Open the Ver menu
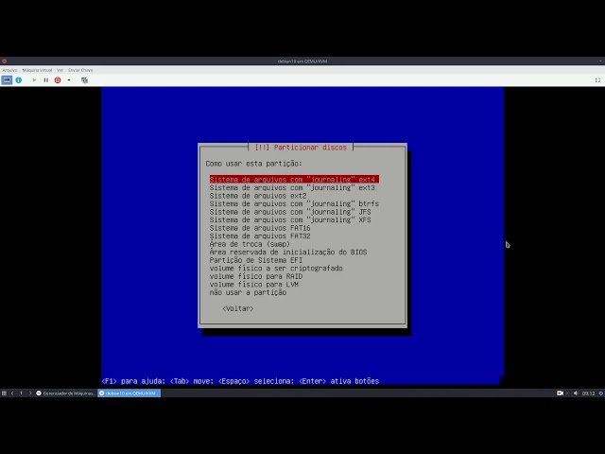The image size is (605, 454). [x=60, y=70]
